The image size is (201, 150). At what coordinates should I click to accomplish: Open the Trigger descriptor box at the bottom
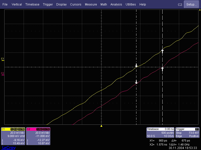click(187, 132)
